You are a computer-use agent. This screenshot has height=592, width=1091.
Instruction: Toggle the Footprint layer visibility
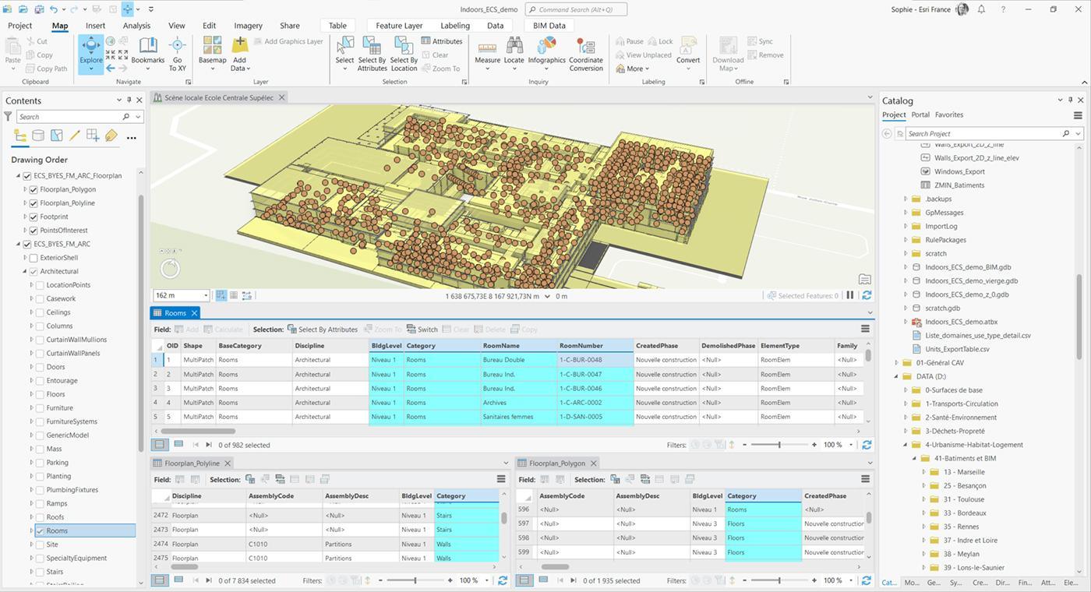coord(34,217)
